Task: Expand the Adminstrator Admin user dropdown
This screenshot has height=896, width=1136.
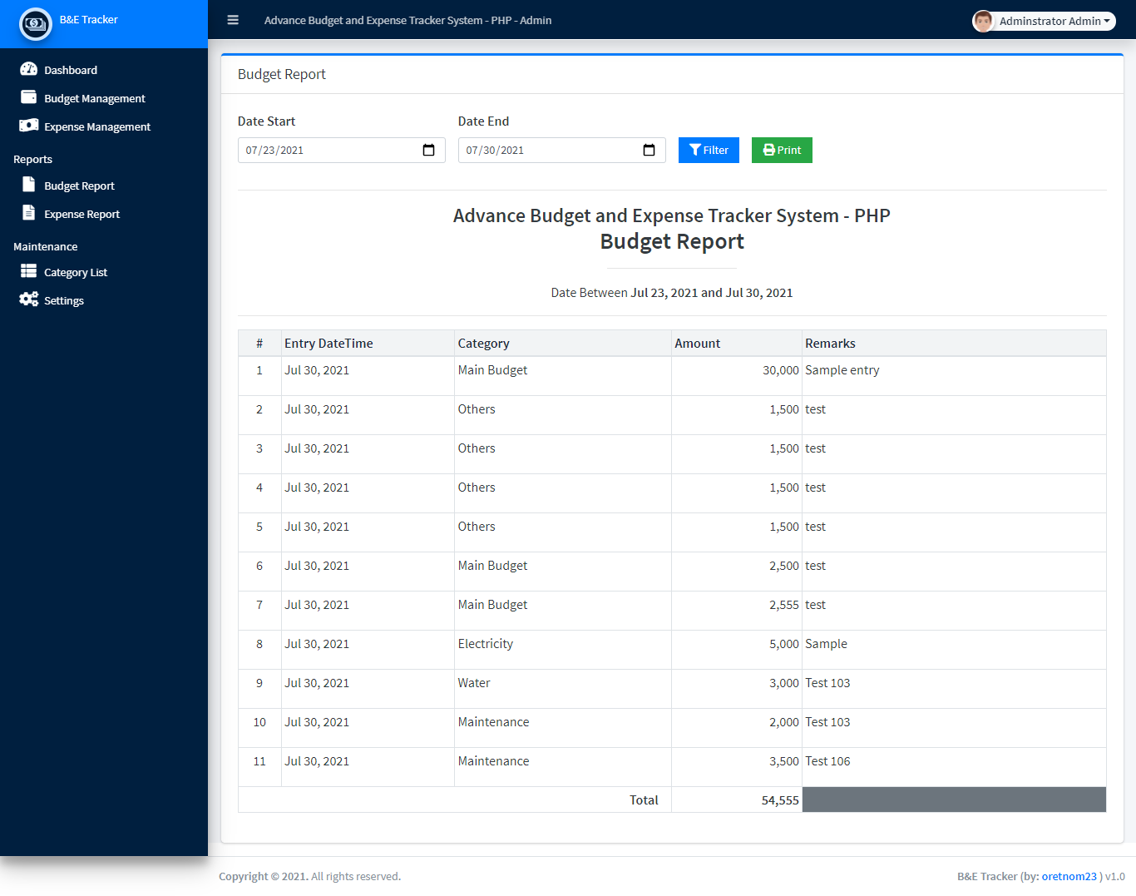Action: click(1055, 21)
